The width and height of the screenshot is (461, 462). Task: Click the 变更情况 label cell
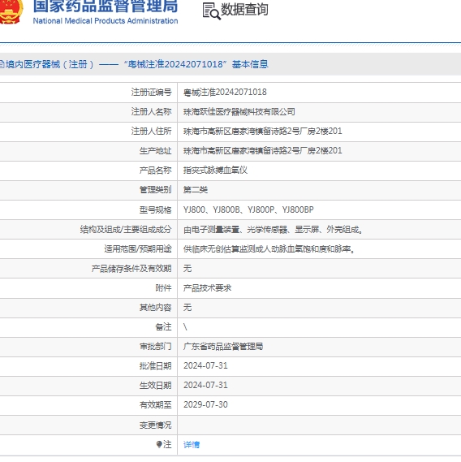coord(88,425)
